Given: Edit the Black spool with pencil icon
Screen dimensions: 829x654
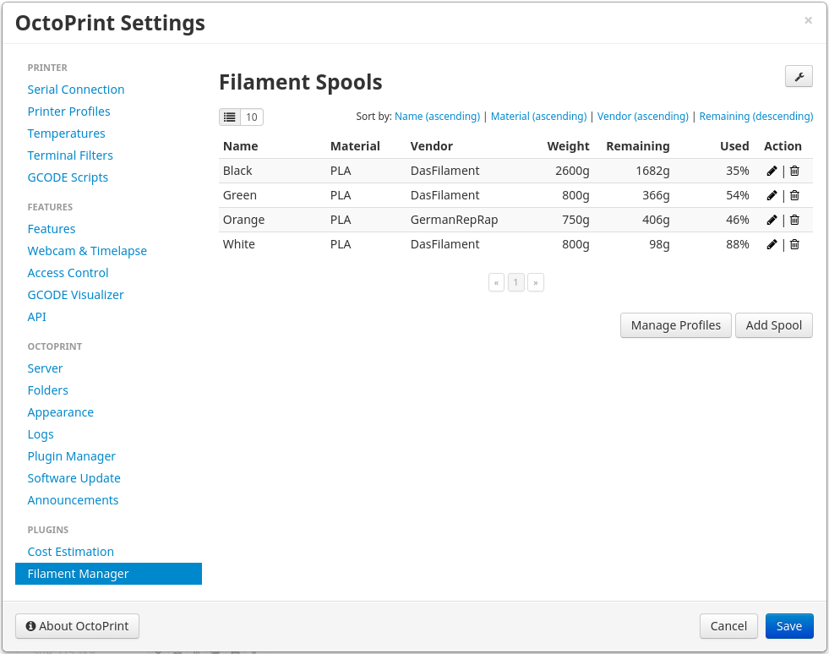Looking at the screenshot, I should click(772, 171).
